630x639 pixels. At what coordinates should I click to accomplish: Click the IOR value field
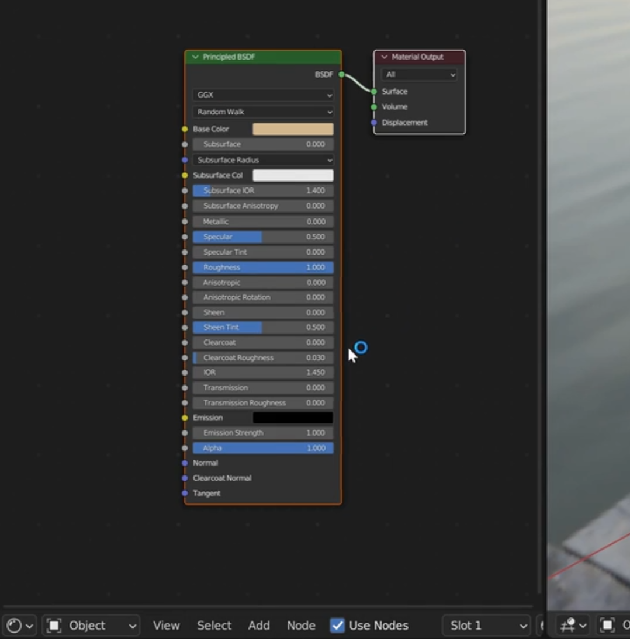tap(263, 373)
